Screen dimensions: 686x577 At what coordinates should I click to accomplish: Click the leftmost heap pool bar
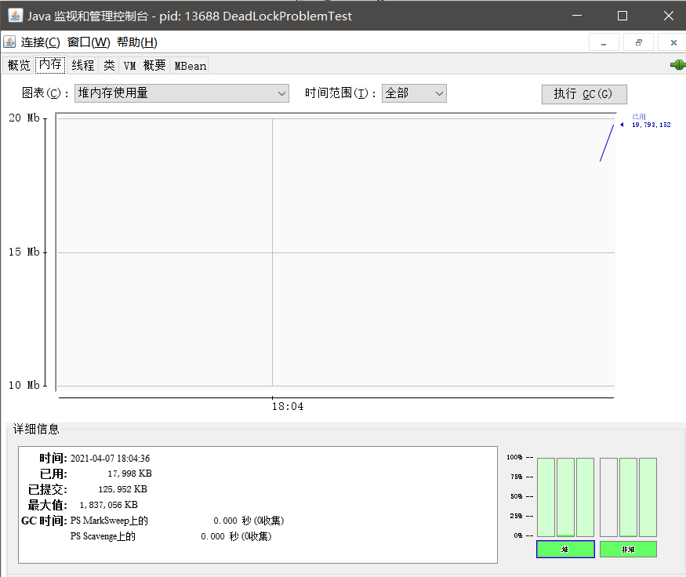pyautogui.click(x=546, y=497)
